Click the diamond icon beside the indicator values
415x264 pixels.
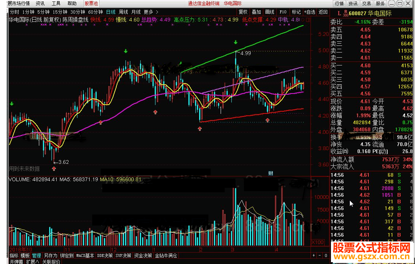pyautogui.click(x=303, y=20)
